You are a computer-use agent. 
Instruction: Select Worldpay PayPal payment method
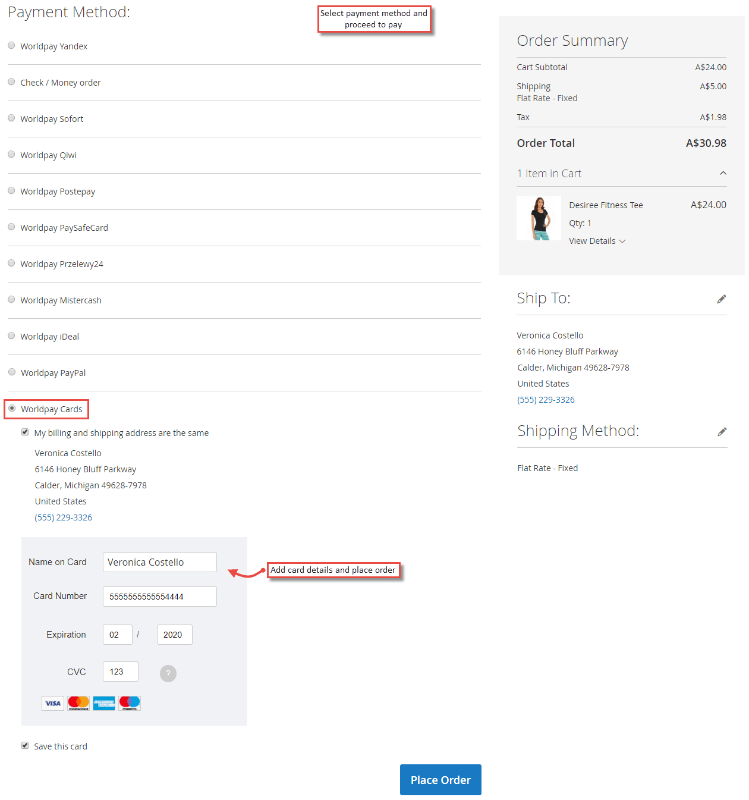11,372
